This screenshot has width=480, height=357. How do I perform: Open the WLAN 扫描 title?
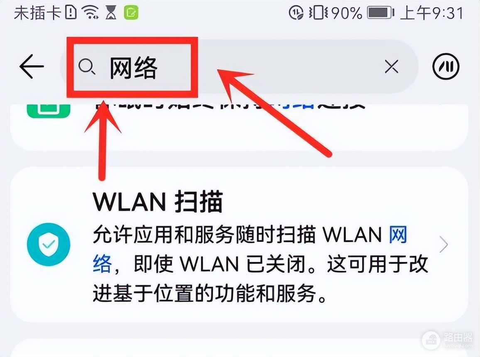[x=158, y=202]
